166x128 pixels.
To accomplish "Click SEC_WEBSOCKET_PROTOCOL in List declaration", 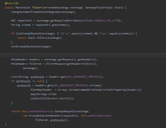I will [x=84, y=77].
